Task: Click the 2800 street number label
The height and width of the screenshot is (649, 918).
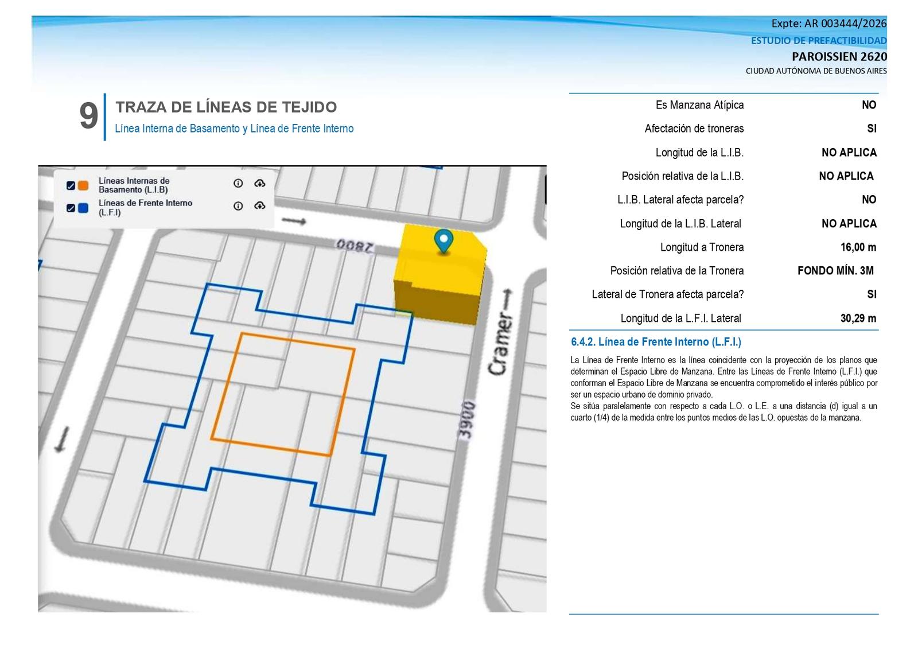Action: click(x=355, y=246)
